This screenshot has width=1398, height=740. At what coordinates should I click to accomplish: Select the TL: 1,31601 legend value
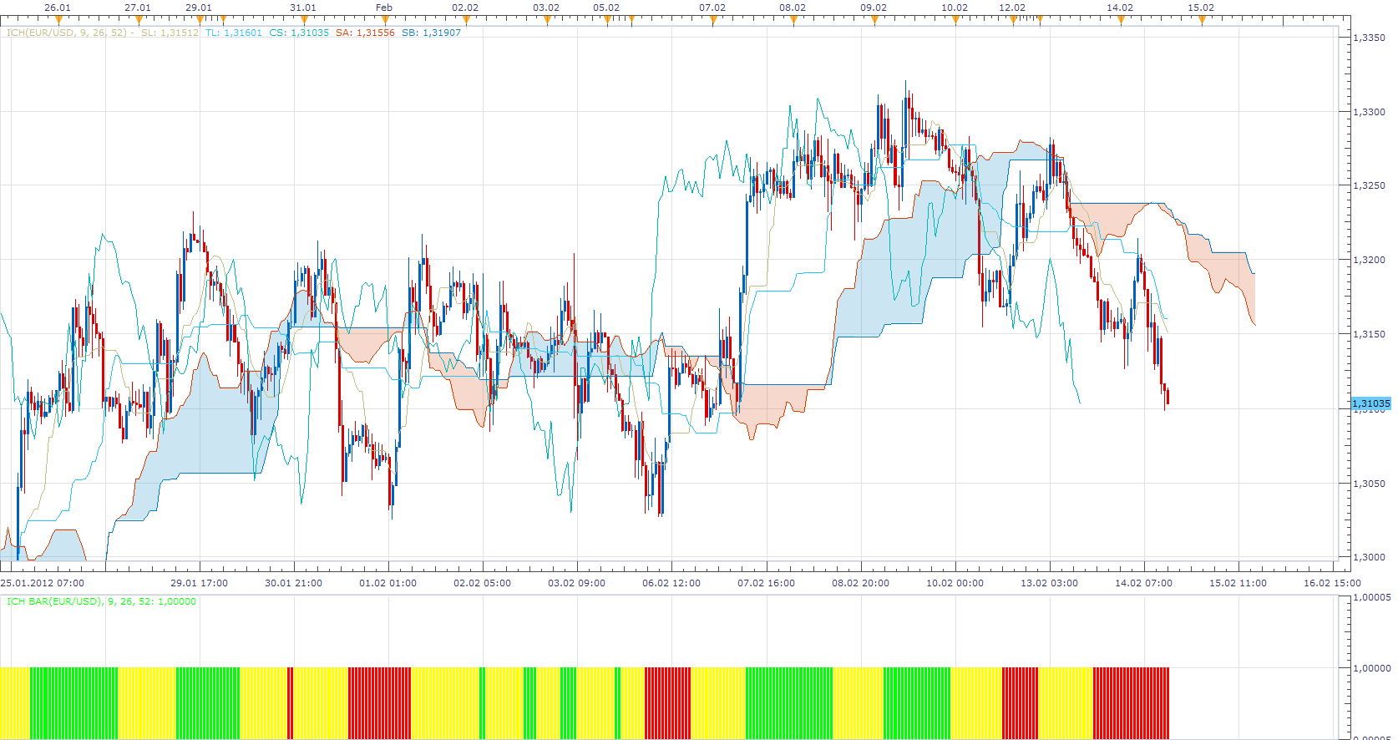click(234, 33)
